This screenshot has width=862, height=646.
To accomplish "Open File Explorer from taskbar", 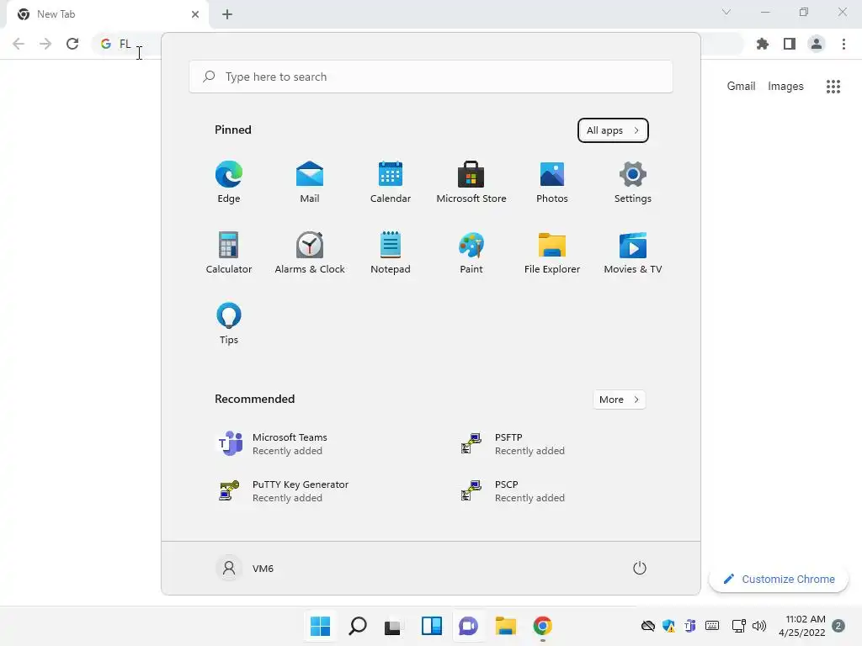I will point(505,626).
